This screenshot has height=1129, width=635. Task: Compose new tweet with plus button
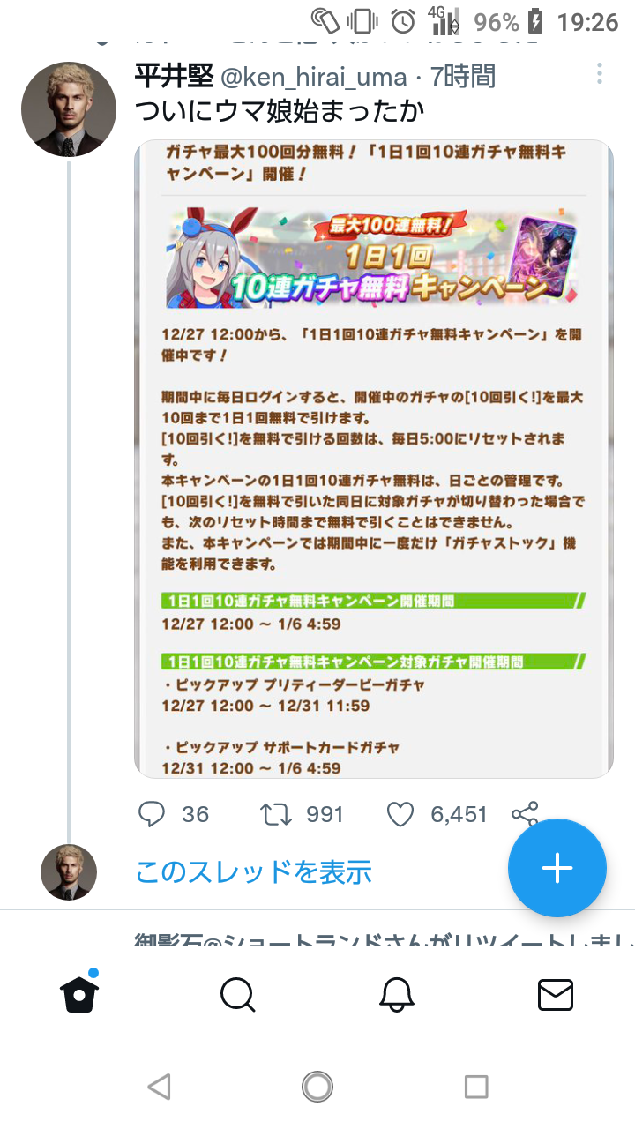tap(557, 868)
